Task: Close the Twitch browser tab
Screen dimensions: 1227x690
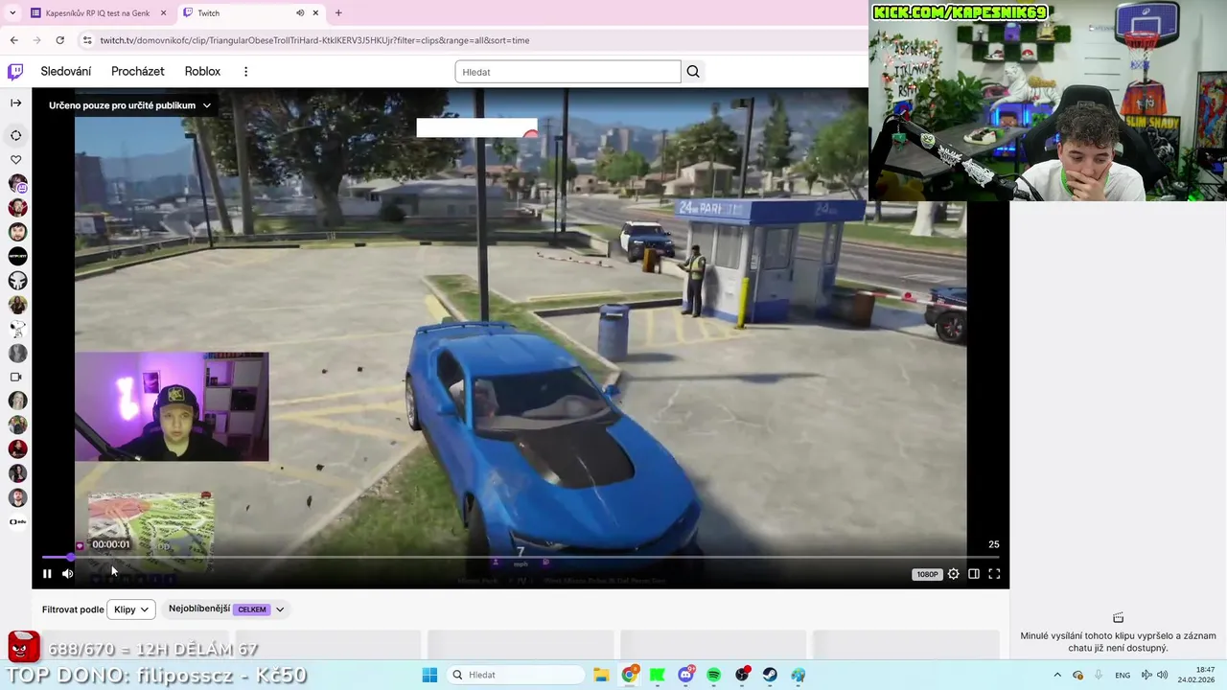Action: pyautogui.click(x=315, y=13)
